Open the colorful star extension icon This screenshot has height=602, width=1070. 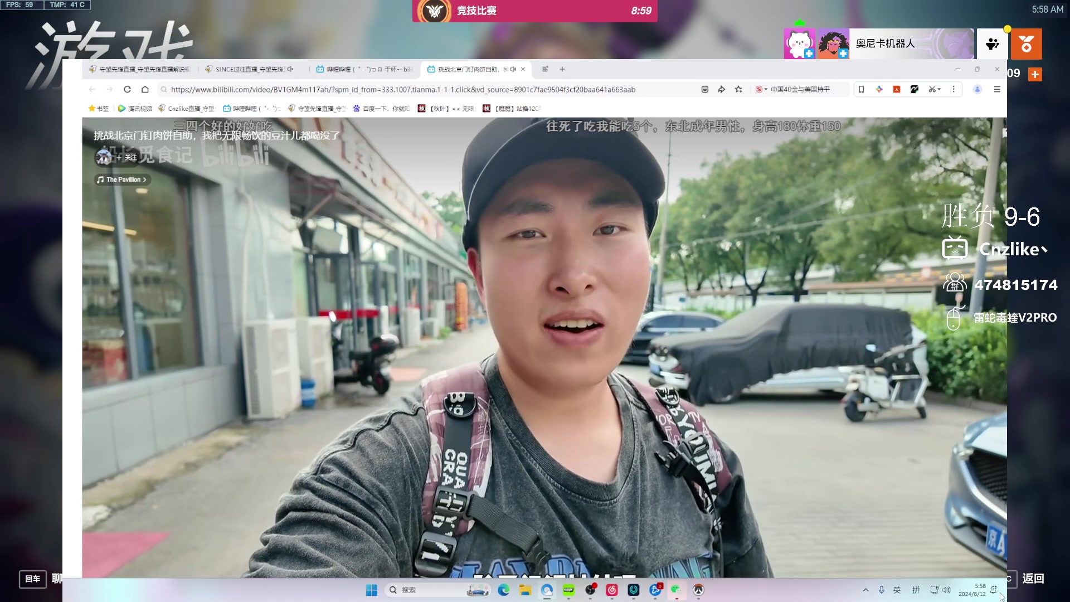point(879,89)
